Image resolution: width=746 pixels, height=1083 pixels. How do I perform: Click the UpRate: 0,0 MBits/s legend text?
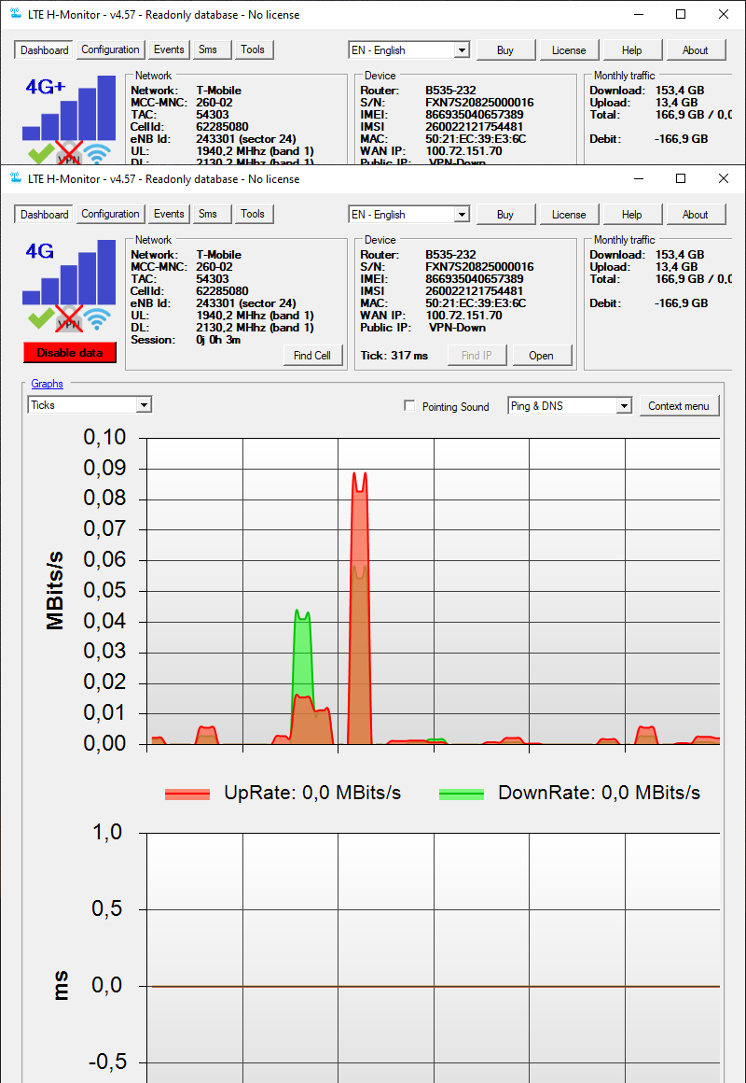(x=312, y=793)
